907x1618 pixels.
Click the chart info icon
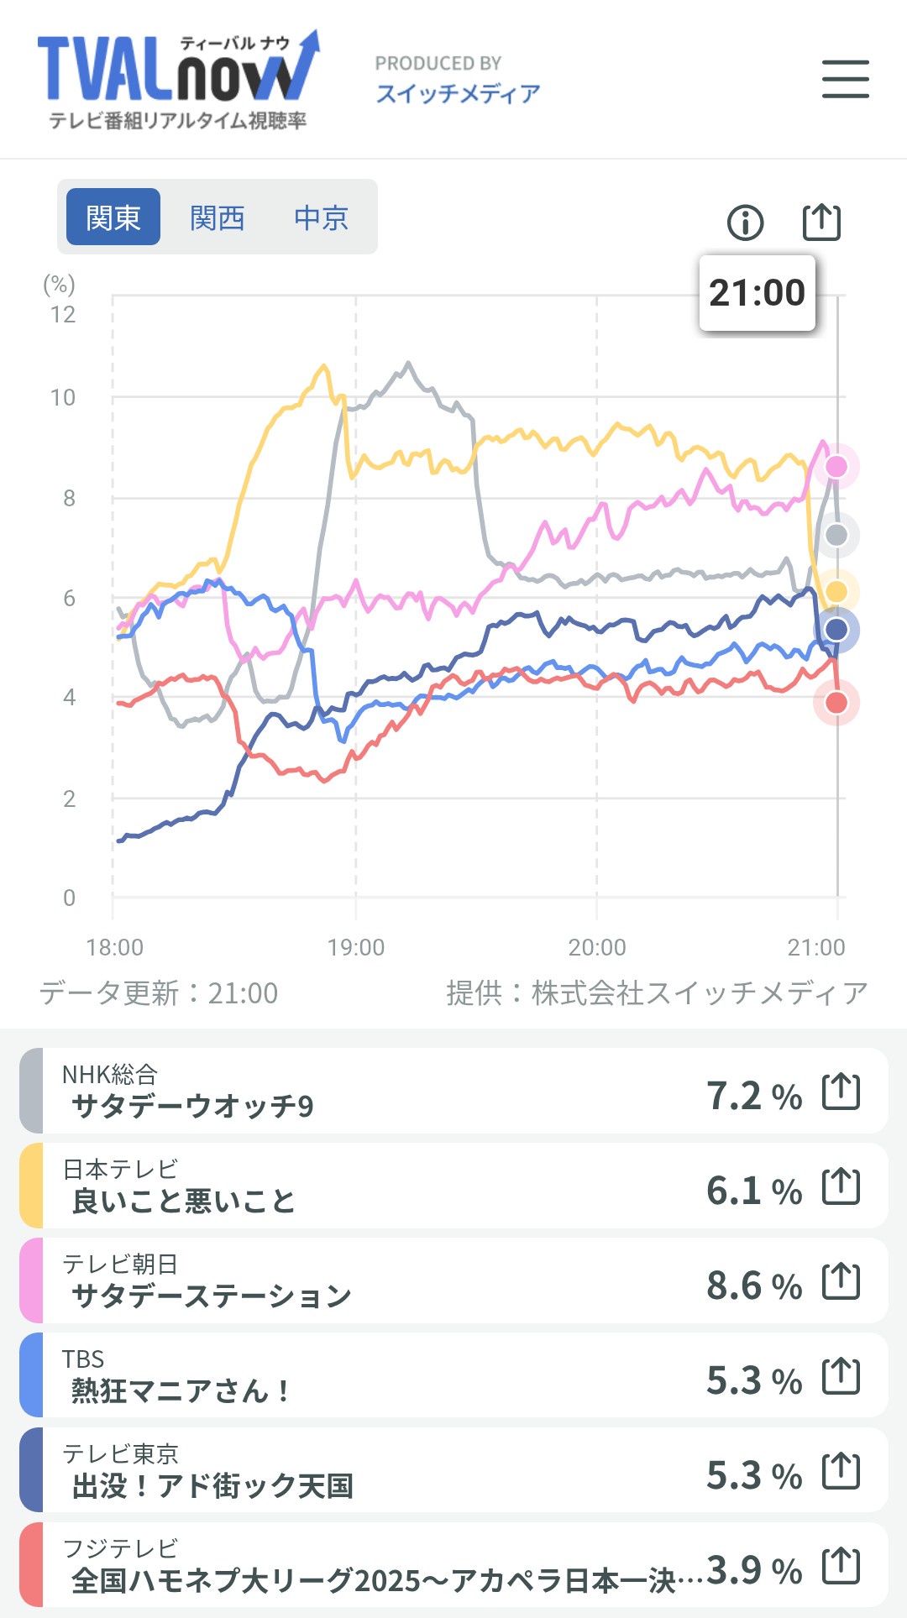click(x=745, y=223)
